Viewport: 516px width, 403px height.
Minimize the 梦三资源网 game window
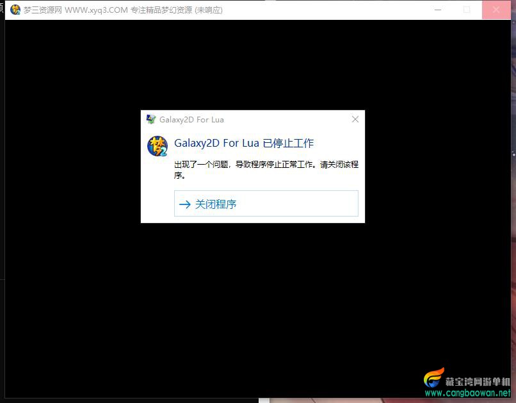pos(438,10)
